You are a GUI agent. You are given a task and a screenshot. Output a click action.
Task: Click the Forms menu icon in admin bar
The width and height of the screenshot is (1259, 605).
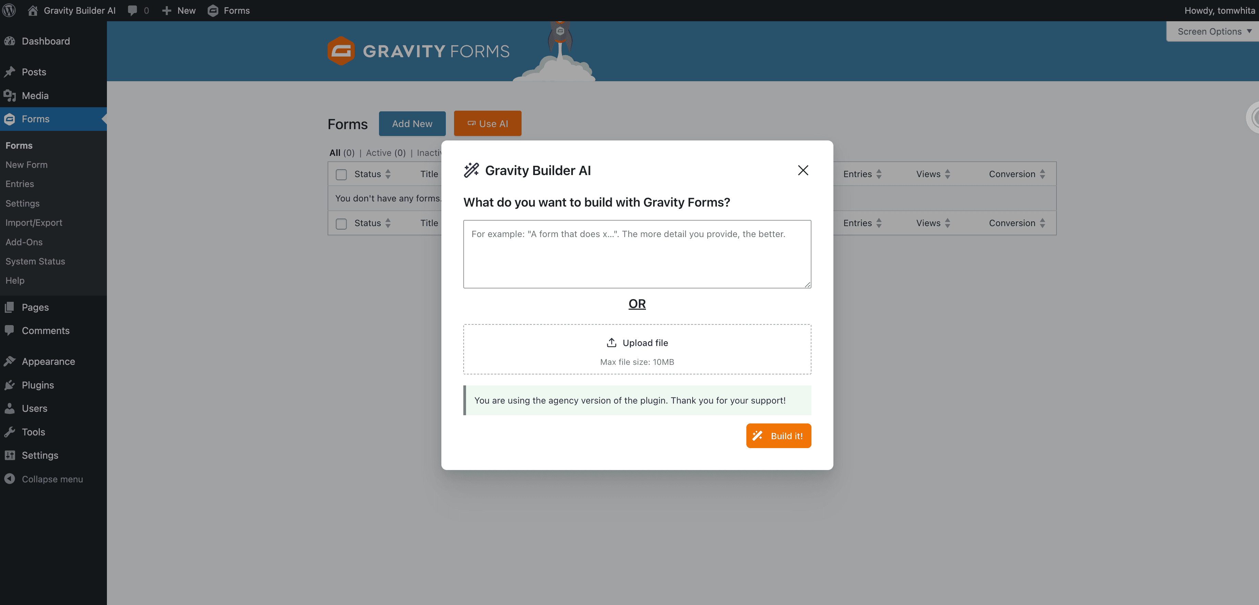pyautogui.click(x=213, y=10)
